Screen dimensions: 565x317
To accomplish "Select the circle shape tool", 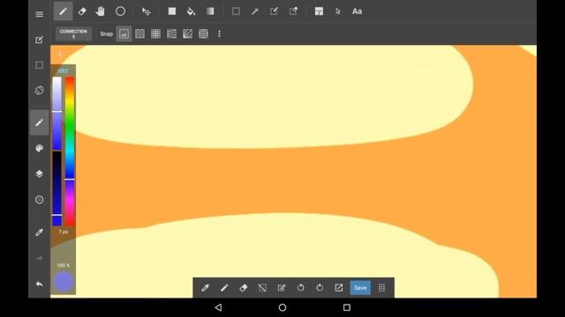I will coord(120,11).
